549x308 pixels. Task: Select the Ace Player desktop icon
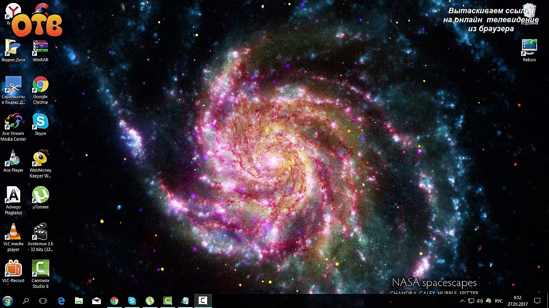coord(13,161)
